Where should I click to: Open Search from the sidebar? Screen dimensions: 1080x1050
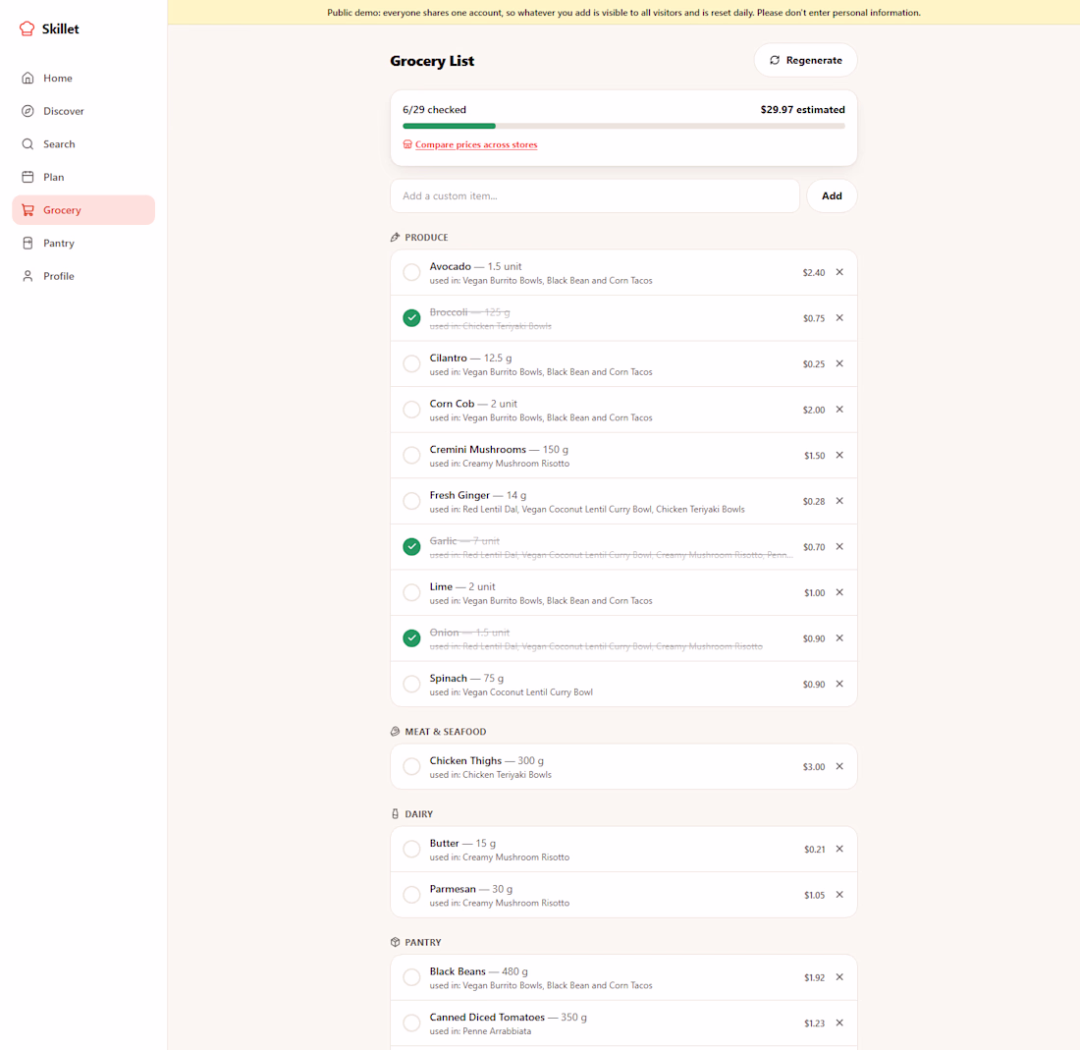[83, 144]
